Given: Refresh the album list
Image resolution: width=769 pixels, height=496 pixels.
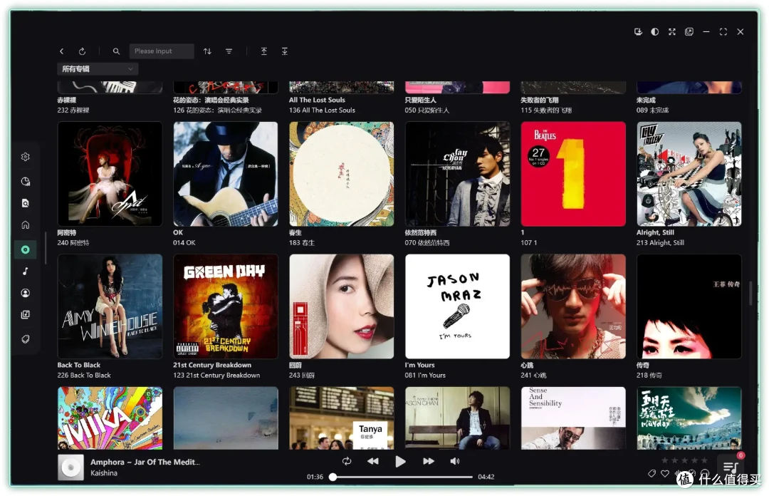Looking at the screenshot, I should pyautogui.click(x=82, y=51).
